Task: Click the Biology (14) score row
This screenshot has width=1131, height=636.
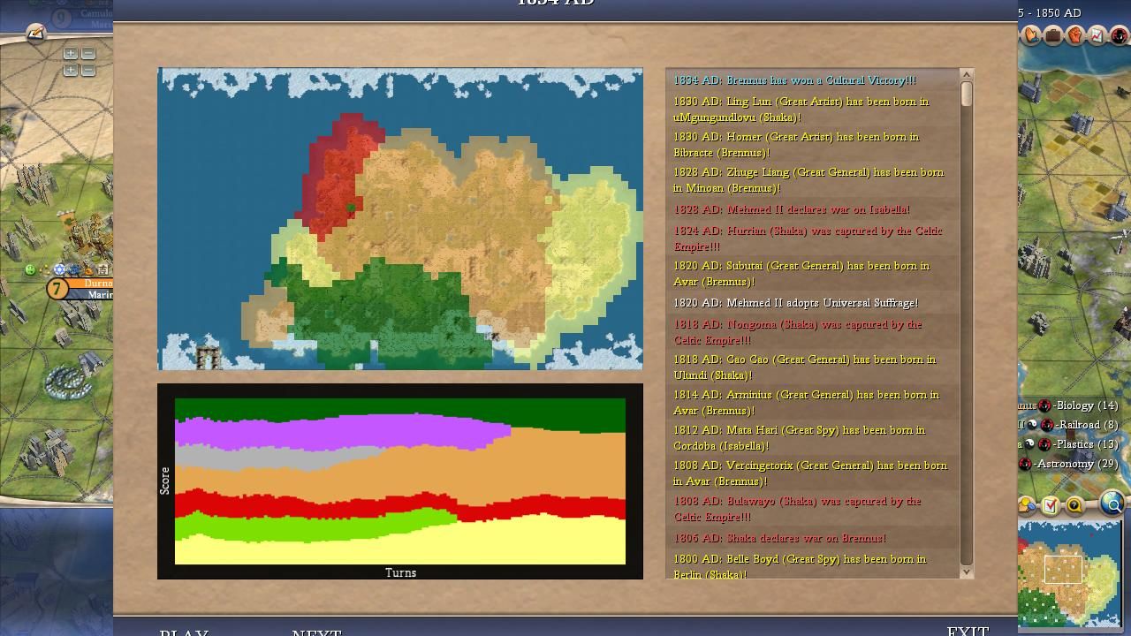Action: (1069, 405)
